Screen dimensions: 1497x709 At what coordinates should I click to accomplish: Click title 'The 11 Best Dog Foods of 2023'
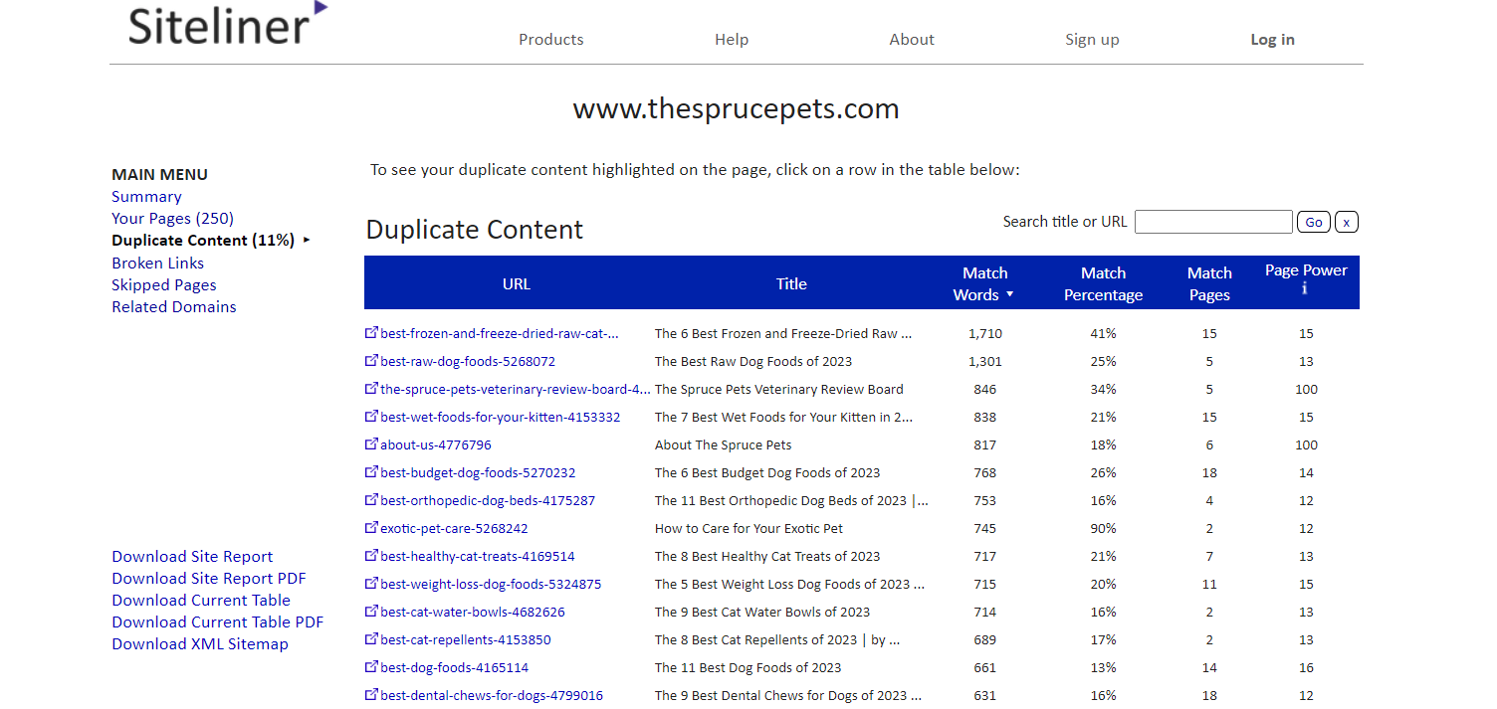748,667
